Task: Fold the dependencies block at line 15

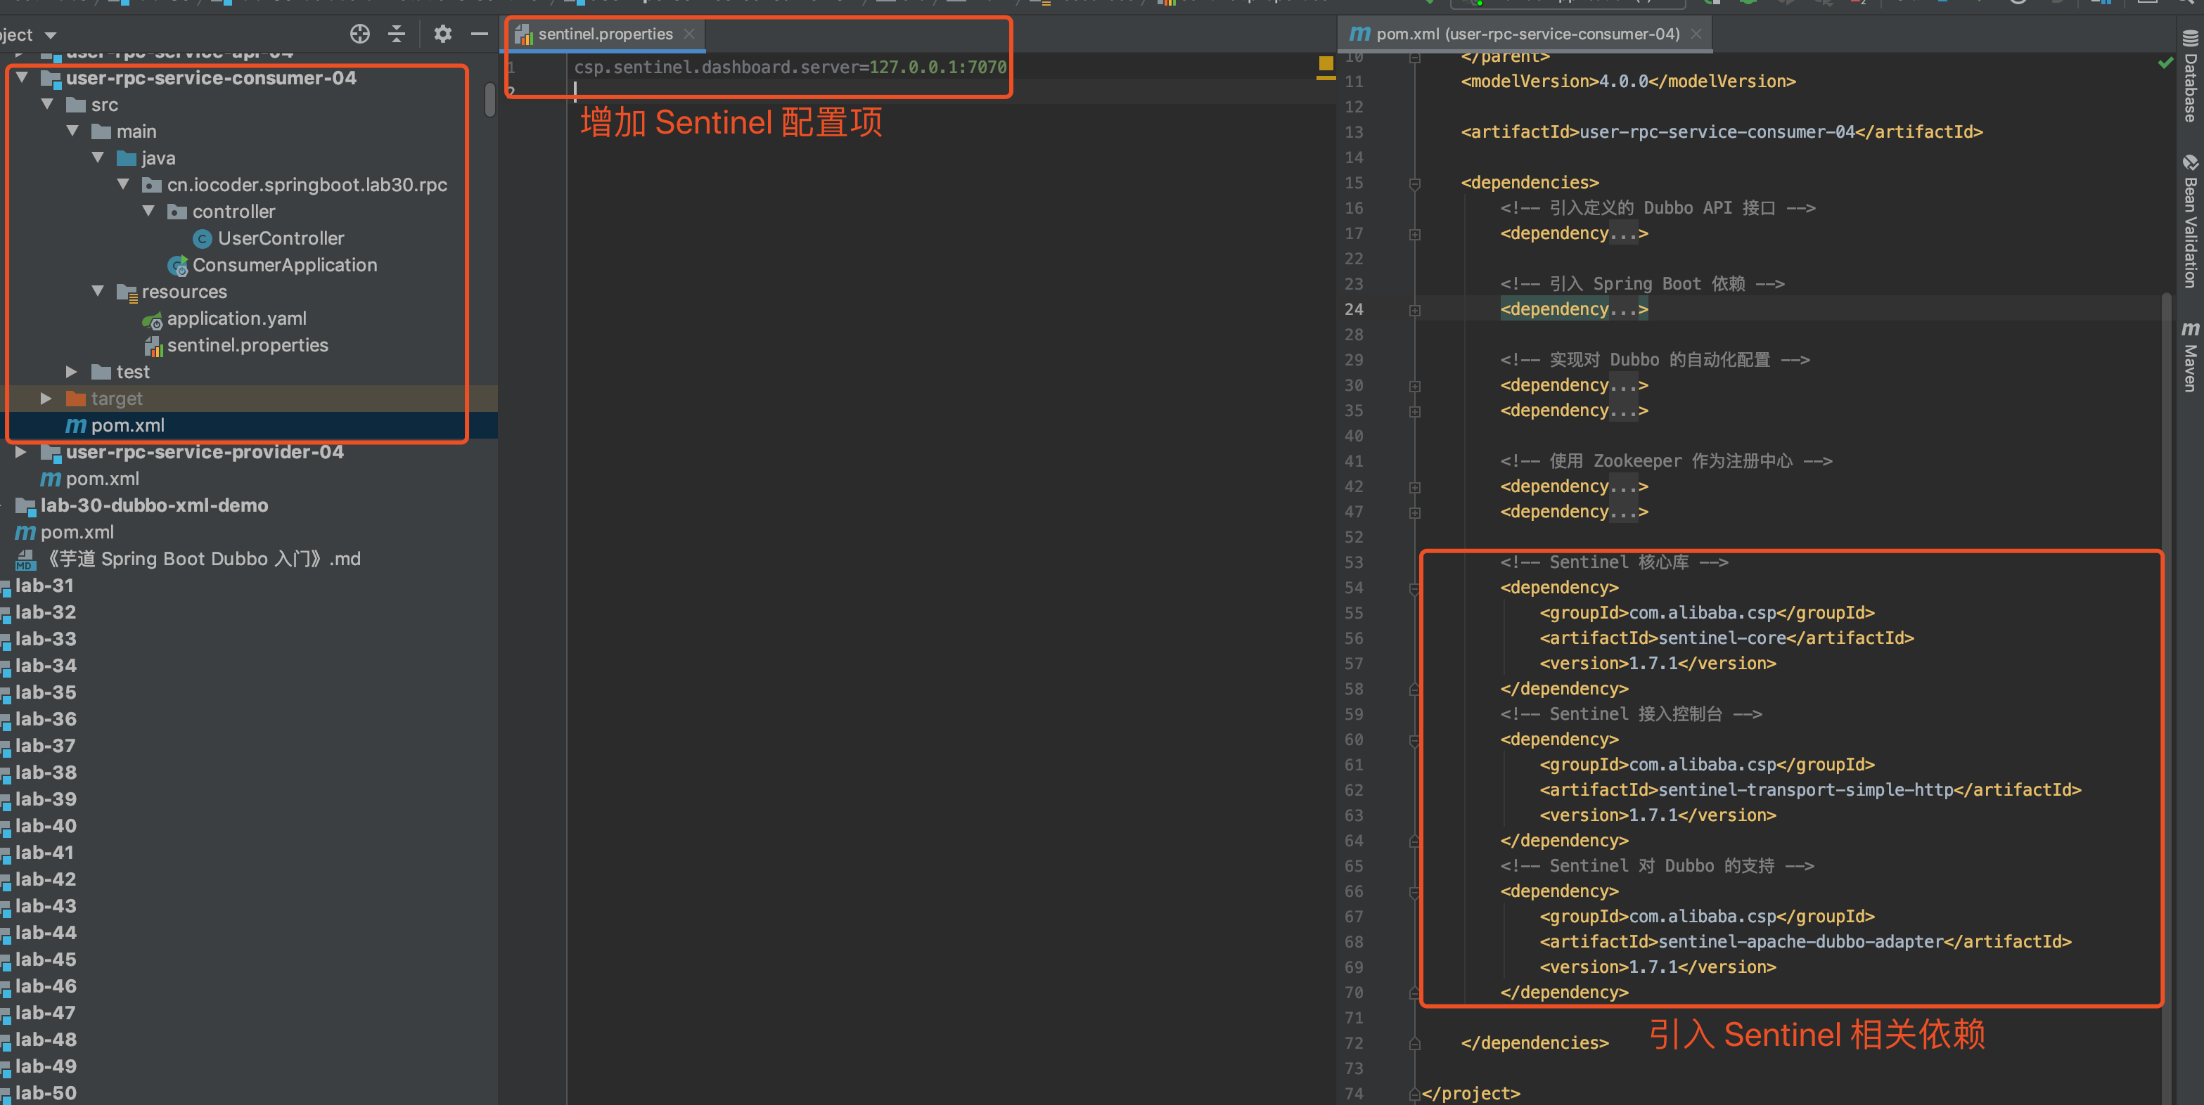Action: pyautogui.click(x=1414, y=184)
